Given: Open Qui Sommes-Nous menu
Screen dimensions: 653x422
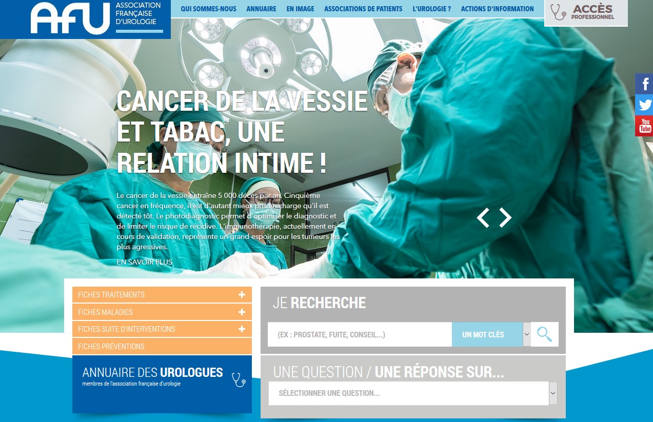Looking at the screenshot, I should point(209,9).
